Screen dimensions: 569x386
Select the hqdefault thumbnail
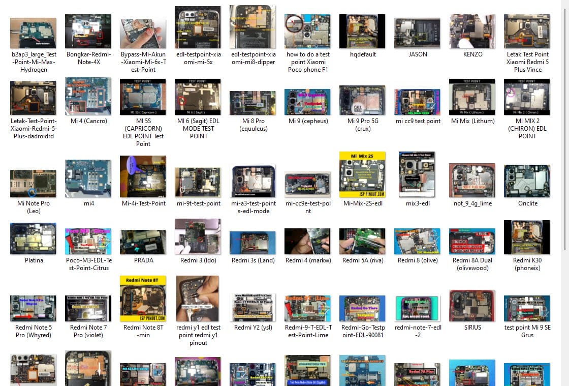tap(362, 32)
